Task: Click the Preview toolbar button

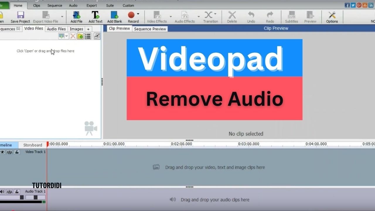Action: (x=310, y=17)
